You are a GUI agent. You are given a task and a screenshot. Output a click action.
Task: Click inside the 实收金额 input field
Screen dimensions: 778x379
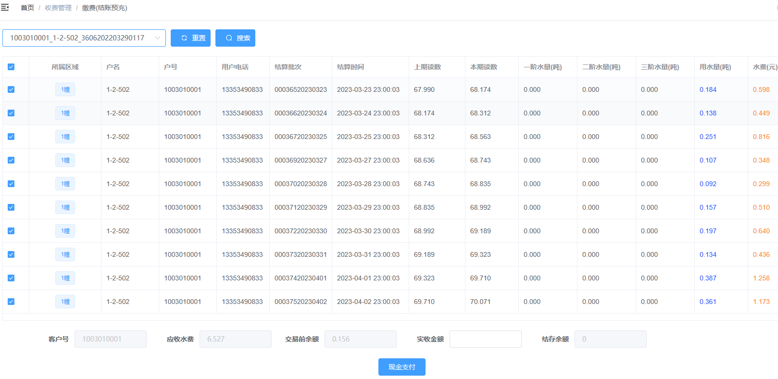pos(486,339)
